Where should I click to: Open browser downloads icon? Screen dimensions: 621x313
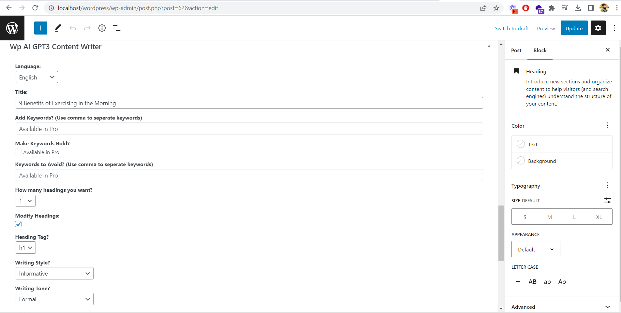point(578,8)
